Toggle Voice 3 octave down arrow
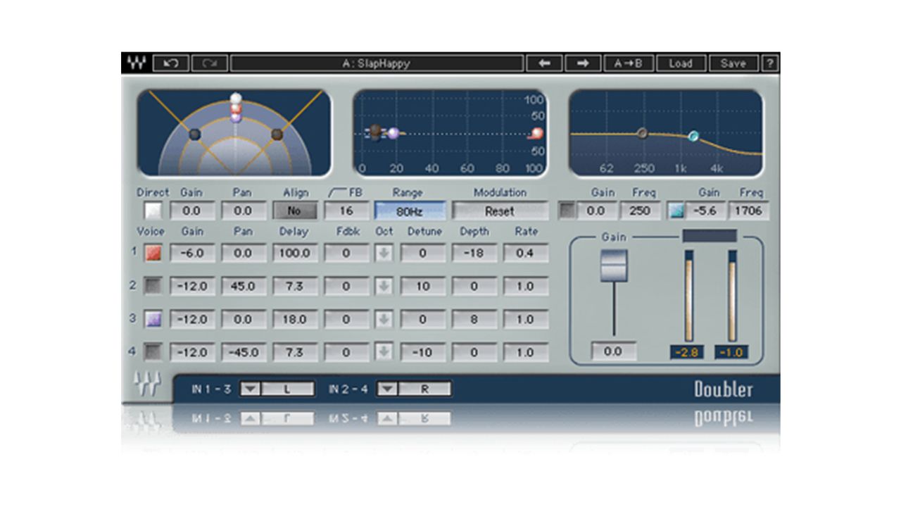This screenshot has height=507, width=901. click(384, 319)
